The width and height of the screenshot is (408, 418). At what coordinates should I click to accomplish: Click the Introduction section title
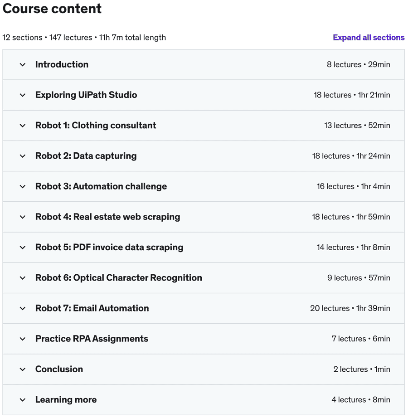[x=62, y=64]
